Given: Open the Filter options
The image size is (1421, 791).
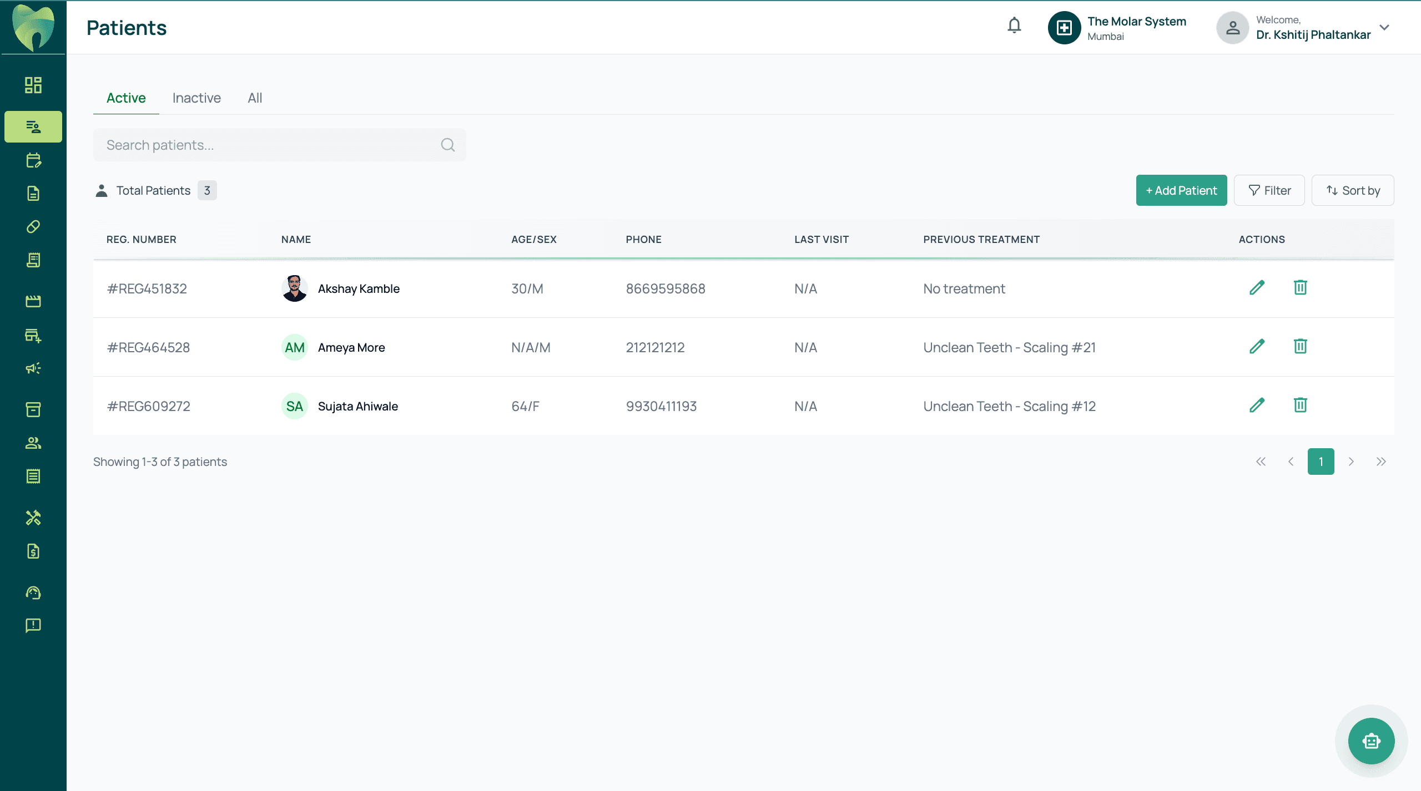Looking at the screenshot, I should coord(1269,190).
